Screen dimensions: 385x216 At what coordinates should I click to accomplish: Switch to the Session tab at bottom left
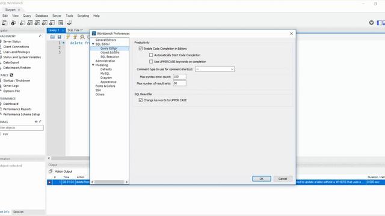click(x=19, y=212)
